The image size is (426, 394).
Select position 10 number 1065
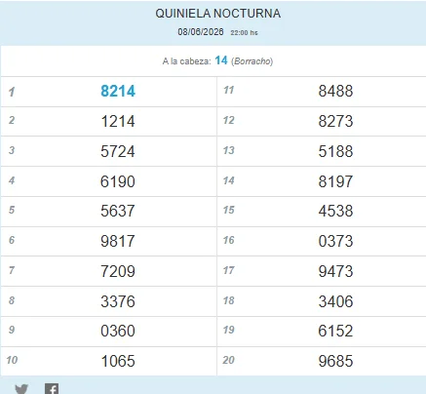118,361
